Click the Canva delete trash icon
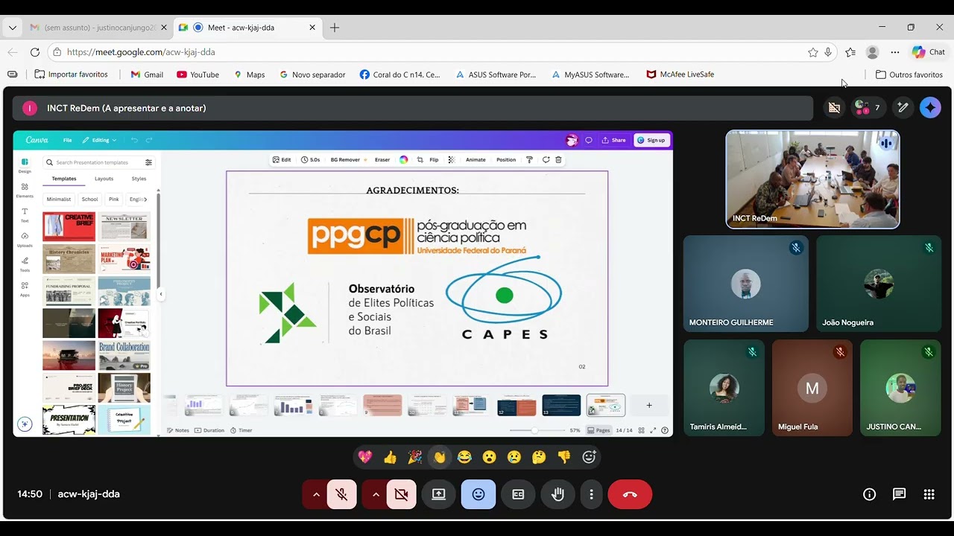Viewport: 954px width, 536px height. coord(558,160)
